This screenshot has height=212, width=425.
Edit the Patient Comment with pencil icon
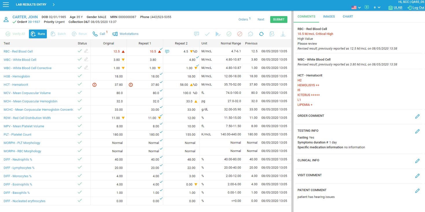pos(417,191)
